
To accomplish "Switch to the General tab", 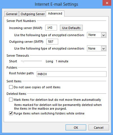I will 12,14.
